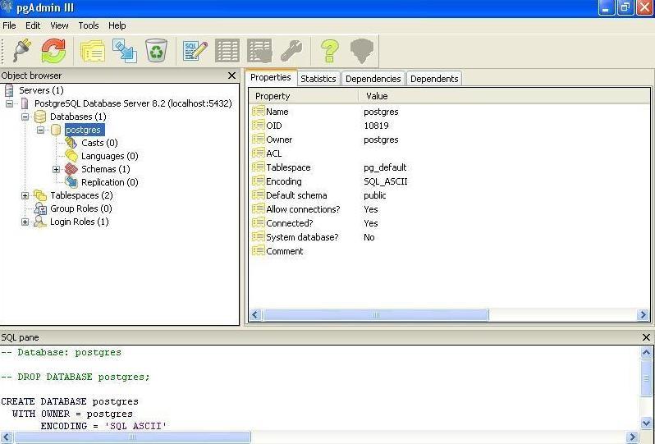
Task: Open the Help menu
Action: click(x=117, y=25)
